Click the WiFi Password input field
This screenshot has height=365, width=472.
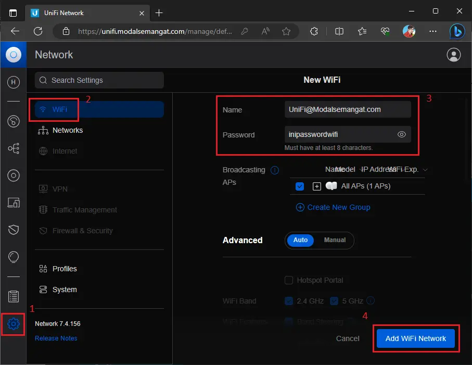pyautogui.click(x=348, y=134)
